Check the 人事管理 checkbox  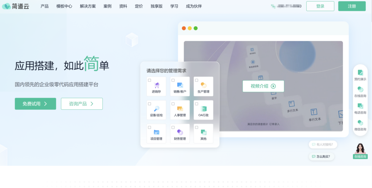point(173,104)
